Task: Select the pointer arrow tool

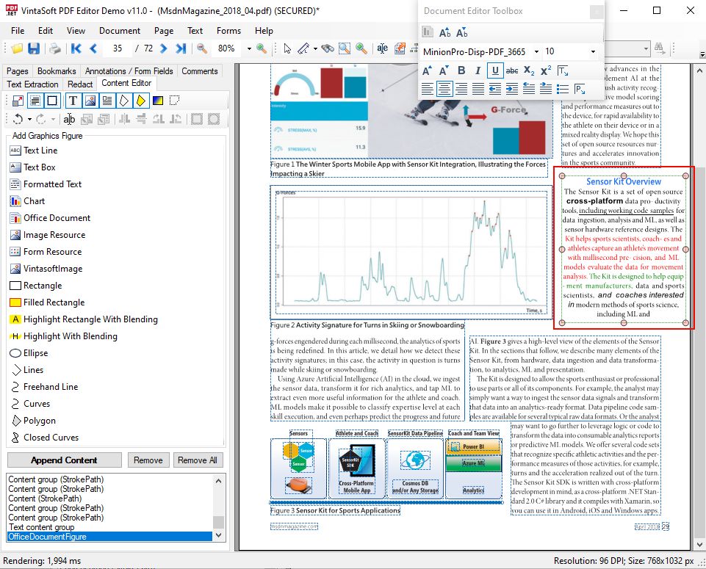Action: click(287, 48)
